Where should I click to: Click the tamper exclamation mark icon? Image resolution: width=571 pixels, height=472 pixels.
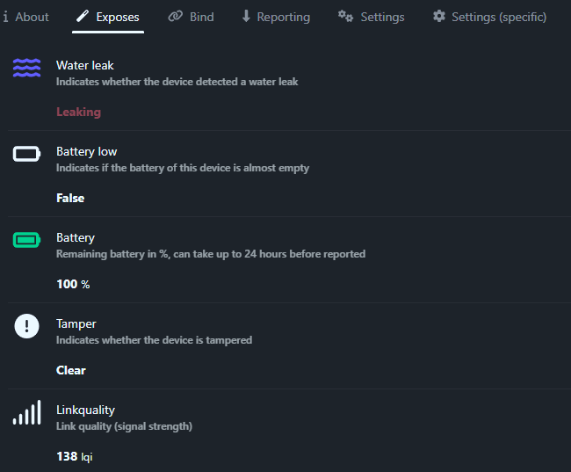[x=27, y=326]
